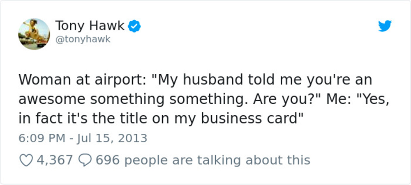411x185 pixels.
Task: Open the Tony Hawk display name link
Action: pyautogui.click(x=90, y=26)
